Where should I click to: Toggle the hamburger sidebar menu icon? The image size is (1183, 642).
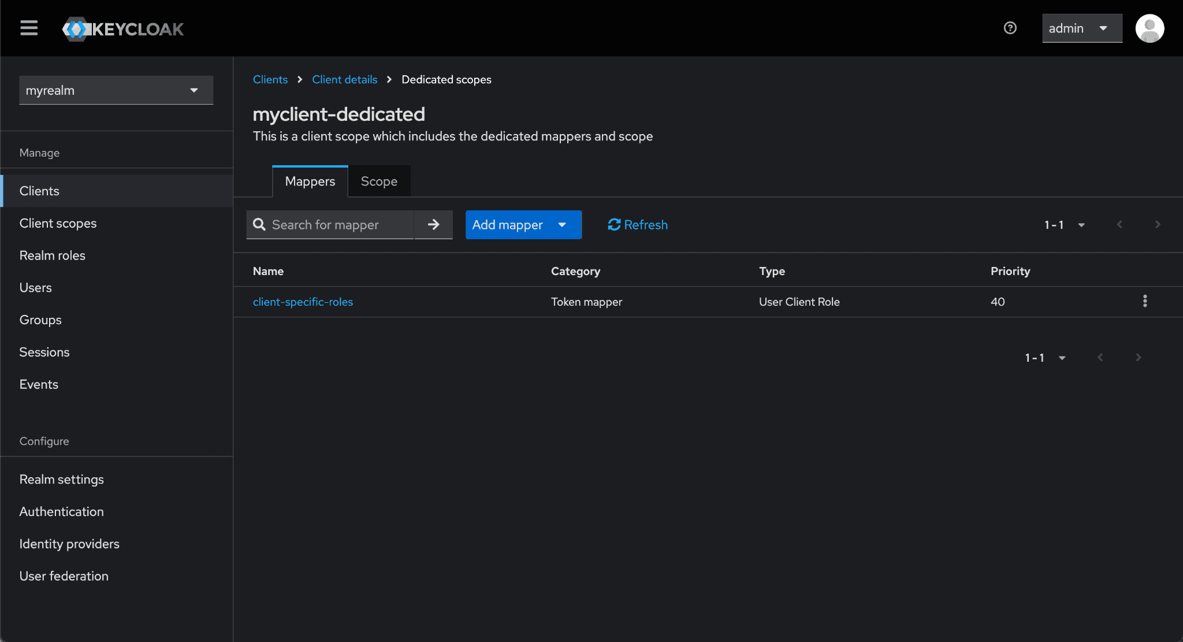29,28
